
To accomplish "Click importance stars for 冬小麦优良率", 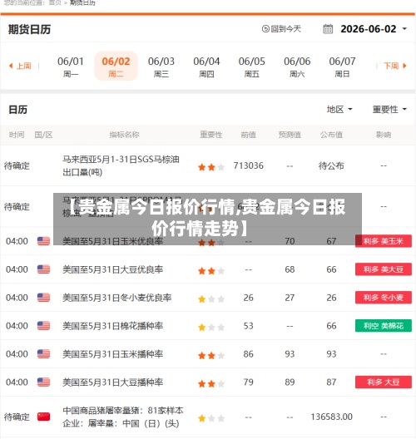I will click(211, 299).
